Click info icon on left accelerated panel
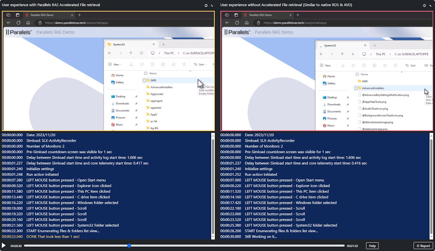 tap(206, 6)
